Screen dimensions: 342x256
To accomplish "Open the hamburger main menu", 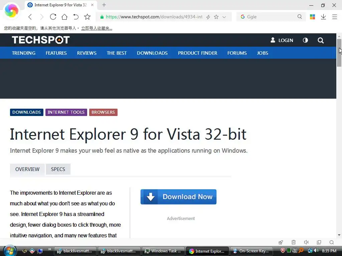I will [335, 17].
